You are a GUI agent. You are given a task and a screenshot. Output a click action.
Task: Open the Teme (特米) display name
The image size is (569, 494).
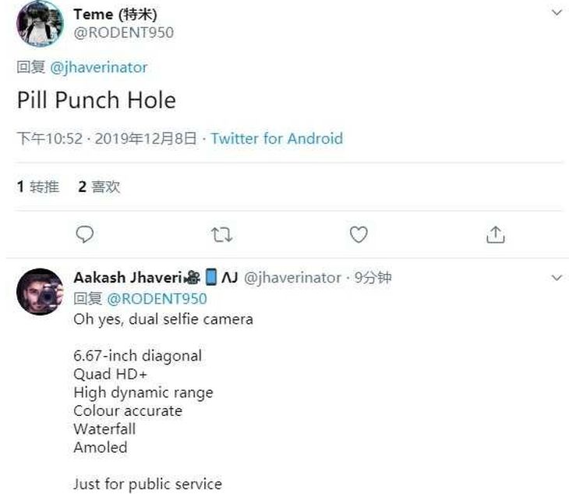point(115,15)
